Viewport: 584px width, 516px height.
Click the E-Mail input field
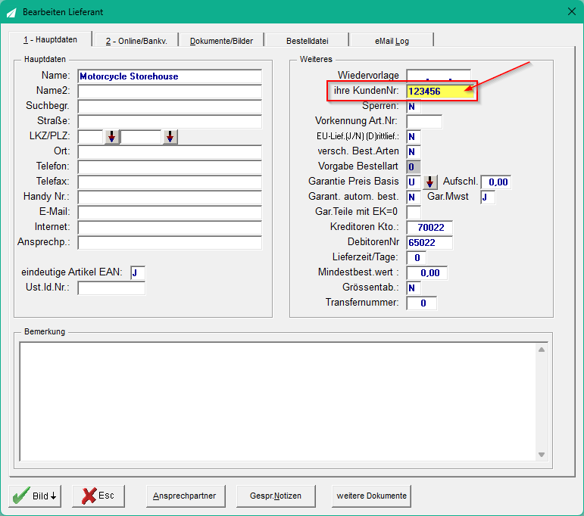170,213
